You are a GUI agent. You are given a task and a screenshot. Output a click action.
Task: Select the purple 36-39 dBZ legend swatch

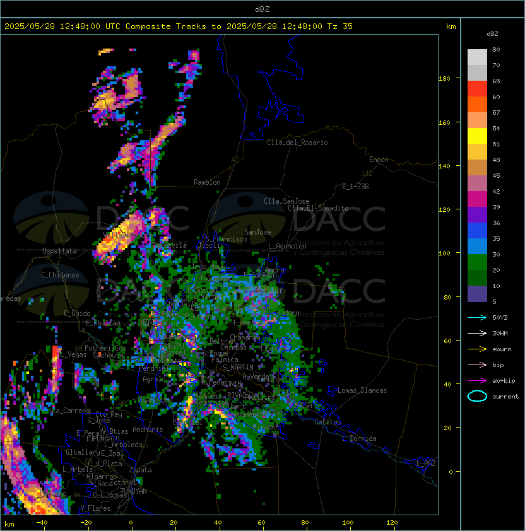[x=477, y=214]
